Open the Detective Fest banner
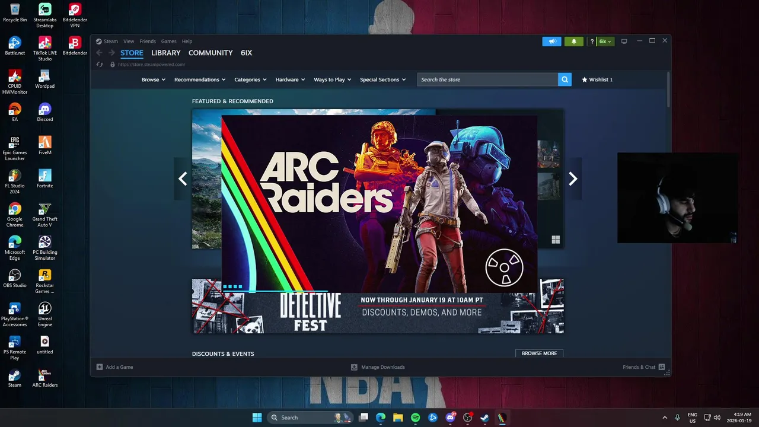759x427 pixels. point(378,313)
